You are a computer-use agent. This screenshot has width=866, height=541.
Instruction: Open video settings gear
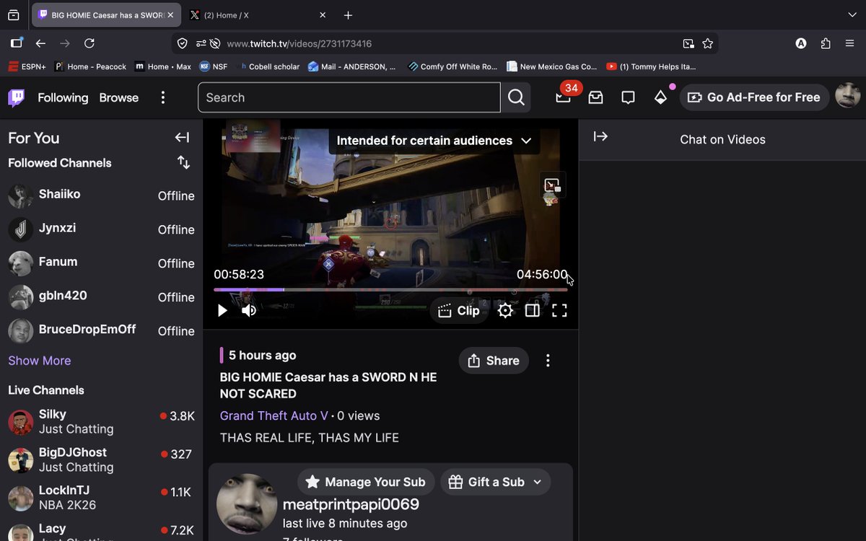click(x=505, y=311)
